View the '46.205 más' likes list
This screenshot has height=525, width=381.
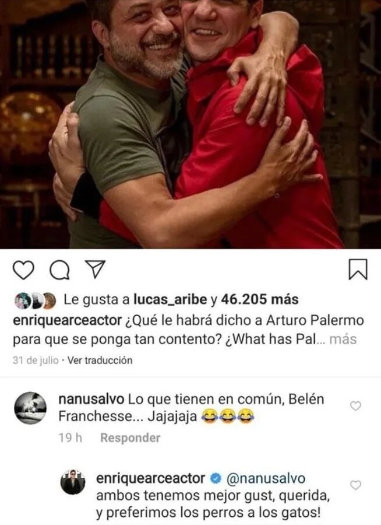(260, 299)
